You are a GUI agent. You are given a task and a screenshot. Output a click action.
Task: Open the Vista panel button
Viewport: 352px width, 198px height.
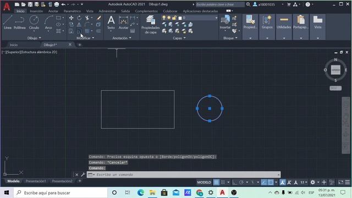(318, 27)
